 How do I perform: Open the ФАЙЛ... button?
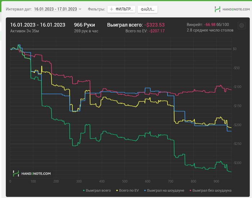tap(147, 9)
